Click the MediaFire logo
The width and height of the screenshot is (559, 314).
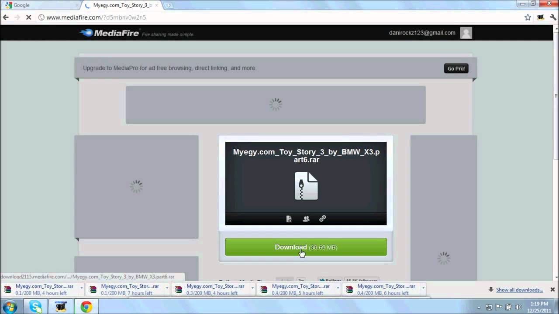(x=109, y=33)
